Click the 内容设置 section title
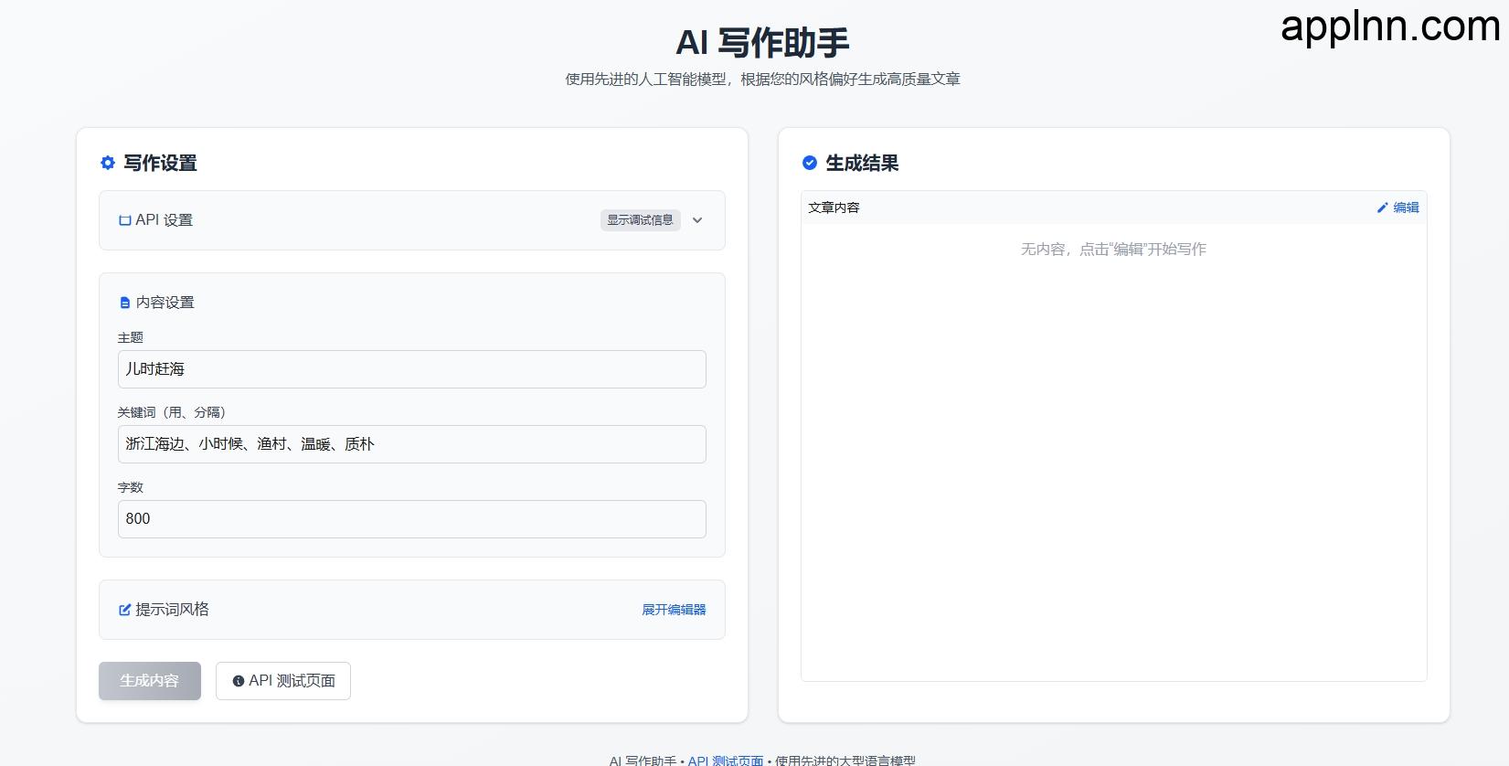This screenshot has height=766, width=1509. point(165,303)
